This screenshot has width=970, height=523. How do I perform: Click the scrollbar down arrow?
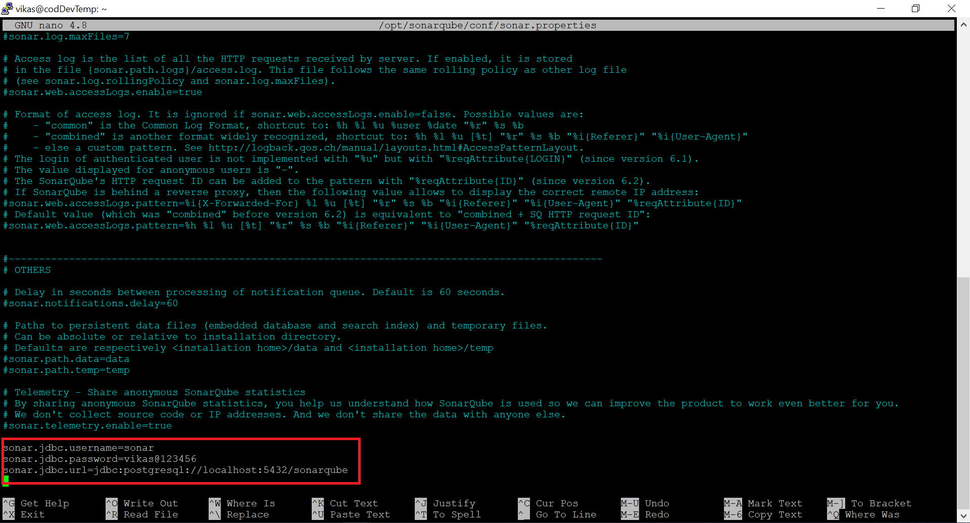click(x=963, y=516)
